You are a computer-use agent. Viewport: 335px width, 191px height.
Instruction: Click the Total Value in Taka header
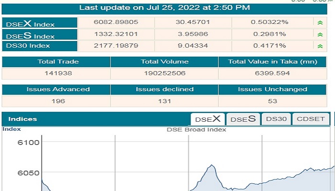click(272, 62)
